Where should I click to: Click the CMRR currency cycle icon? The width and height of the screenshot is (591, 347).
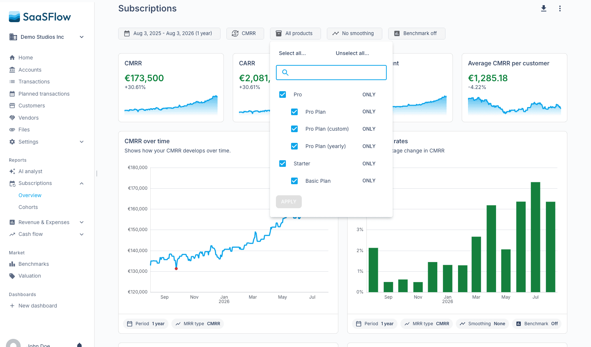[235, 34]
